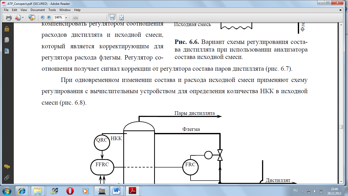Click the vertical scrollbar thumb
Viewport: 348px width, 196px height.
pos(341,127)
